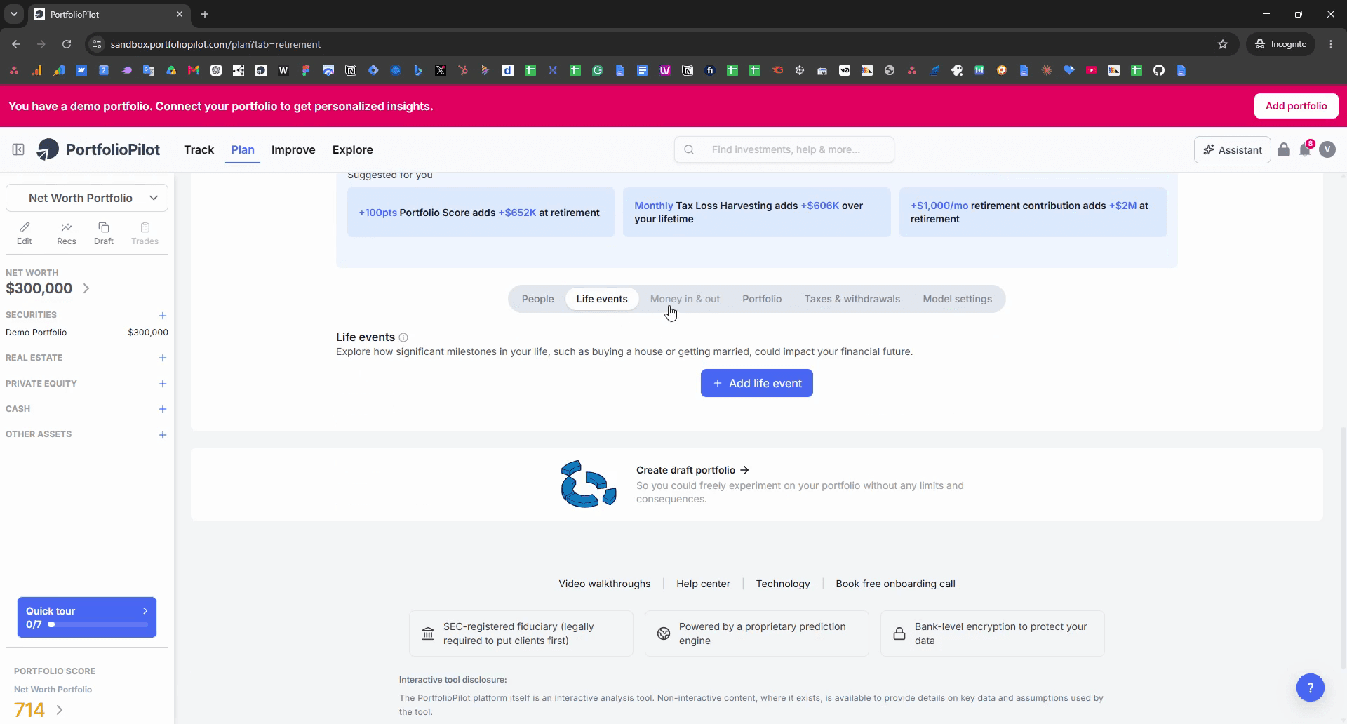
Task: Click the PortfolioPilot logo
Action: 98,149
